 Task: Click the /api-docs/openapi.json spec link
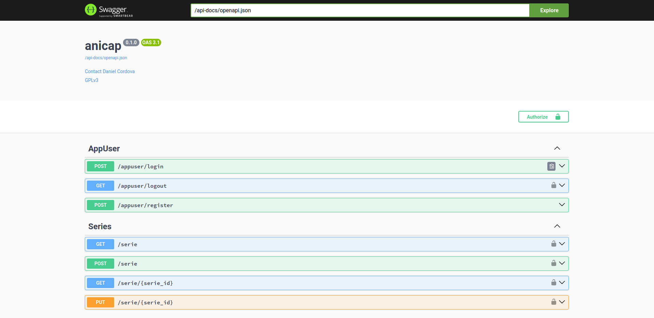coord(106,58)
